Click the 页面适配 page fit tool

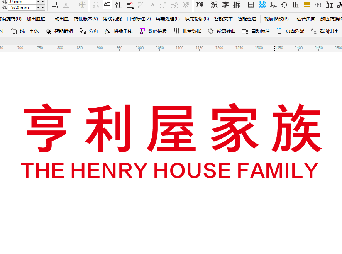(290, 31)
